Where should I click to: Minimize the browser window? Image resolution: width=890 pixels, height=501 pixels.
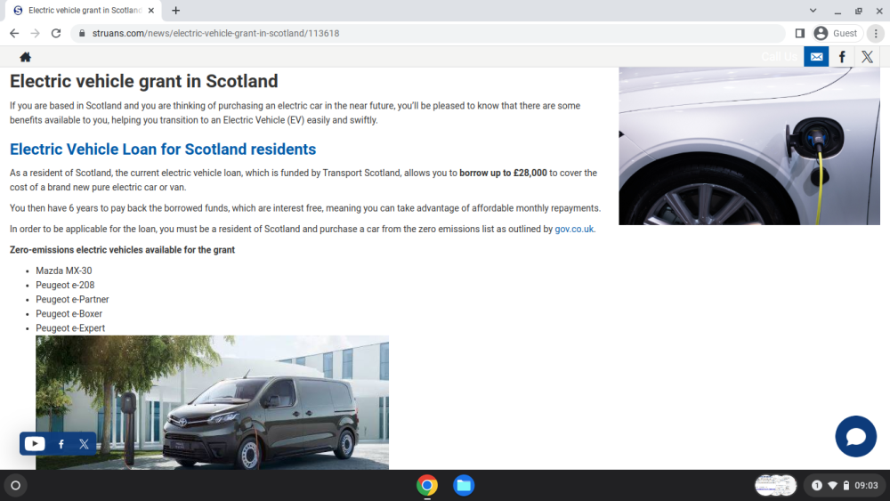coord(837,11)
